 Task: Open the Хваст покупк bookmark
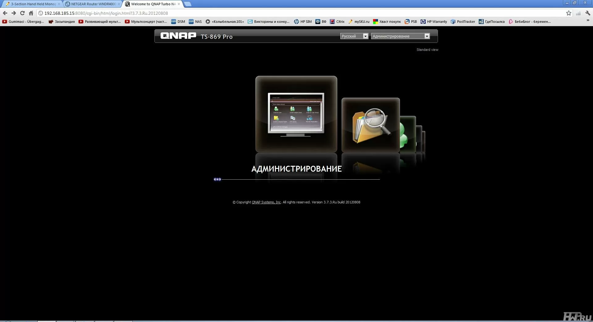tap(387, 22)
